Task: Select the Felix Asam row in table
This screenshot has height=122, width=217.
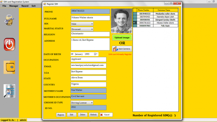Action: pos(165,26)
